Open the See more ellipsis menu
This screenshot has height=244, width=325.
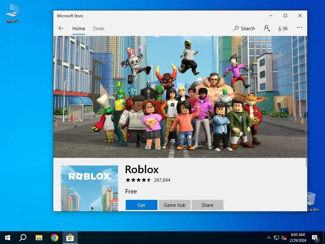300,27
